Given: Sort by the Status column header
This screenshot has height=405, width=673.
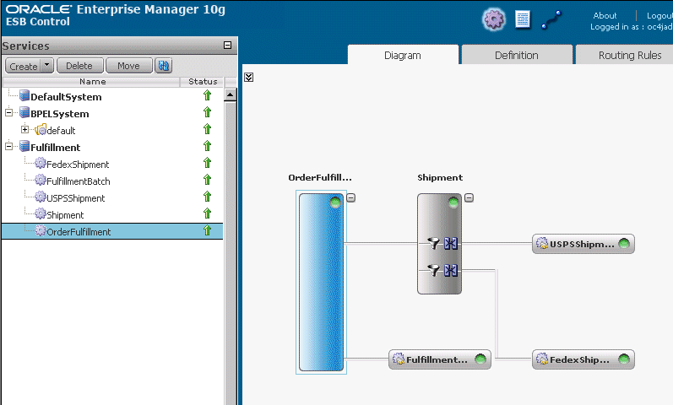Looking at the screenshot, I should [x=203, y=82].
